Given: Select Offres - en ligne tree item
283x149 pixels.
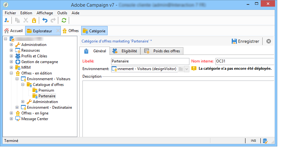Looking at the screenshot, I should 35,113.
